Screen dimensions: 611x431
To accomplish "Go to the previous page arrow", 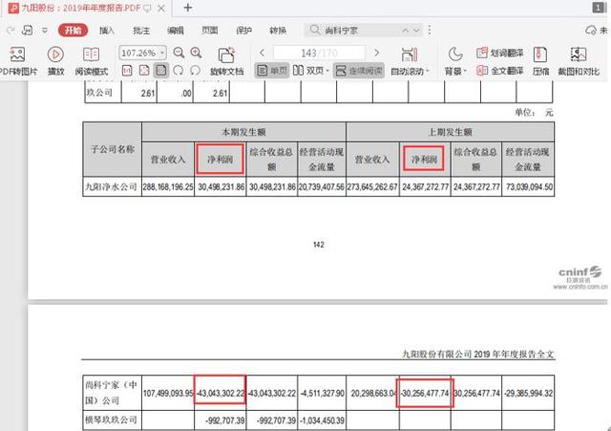I will coord(262,53).
